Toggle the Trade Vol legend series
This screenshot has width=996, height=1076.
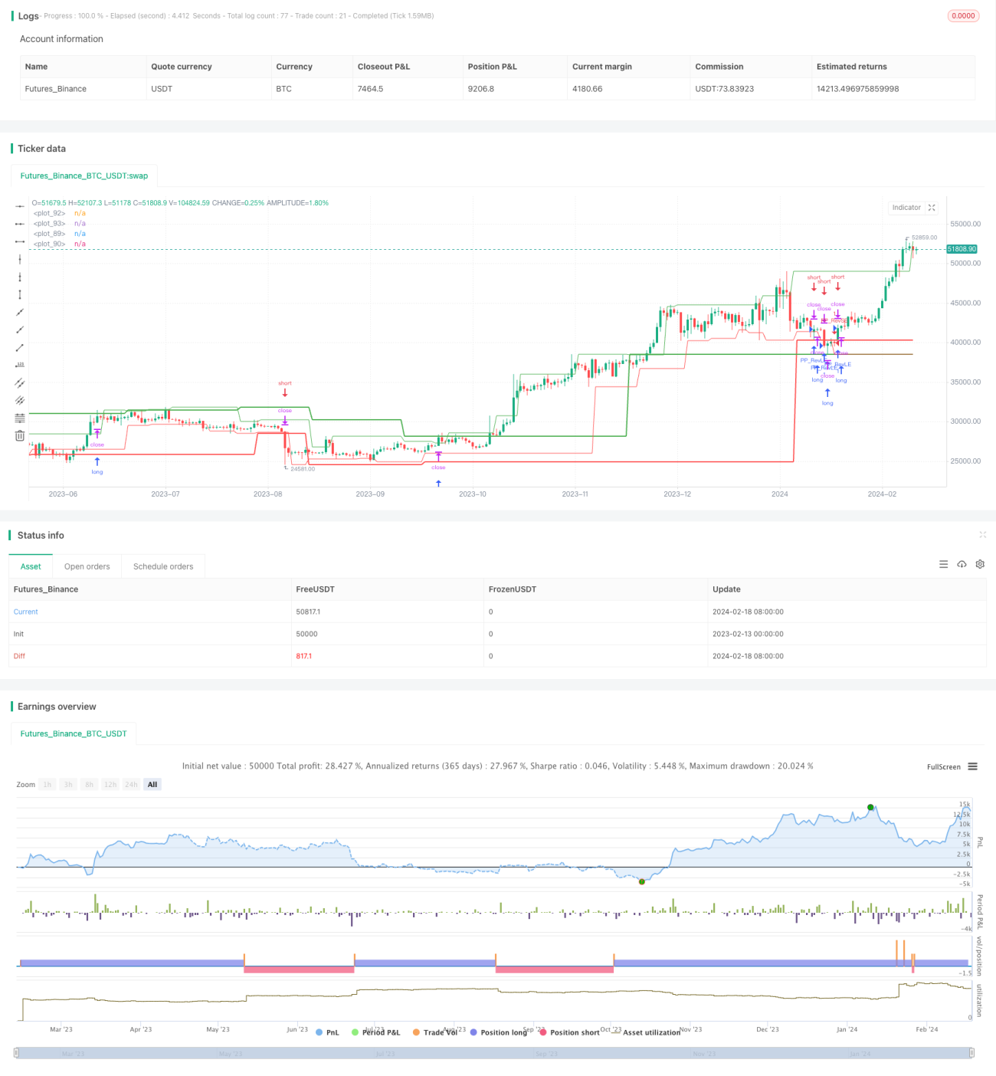pos(434,1032)
